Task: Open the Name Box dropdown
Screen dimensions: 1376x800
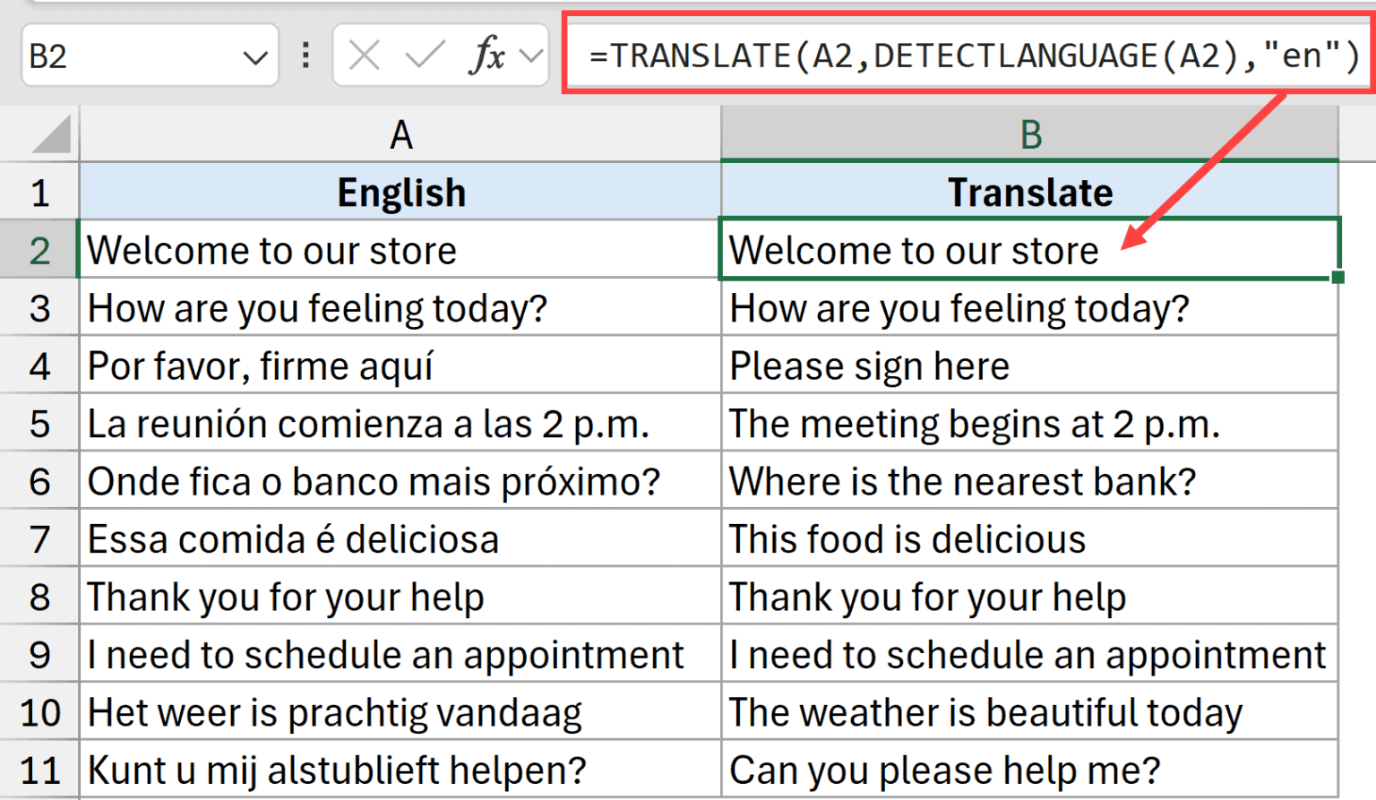Action: click(x=254, y=56)
